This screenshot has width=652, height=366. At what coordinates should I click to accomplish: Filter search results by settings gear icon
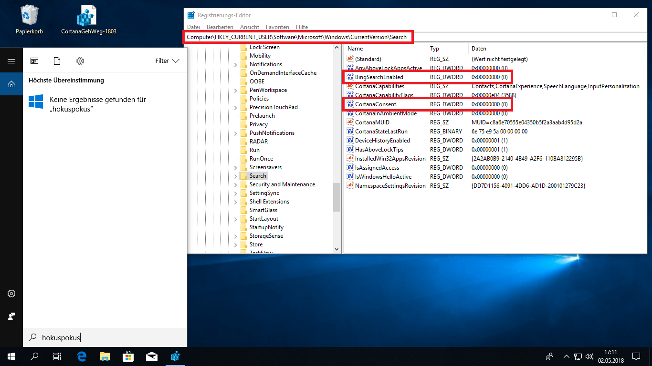[80, 61]
